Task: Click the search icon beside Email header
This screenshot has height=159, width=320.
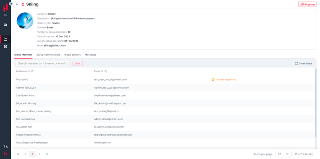Action: click(106, 71)
